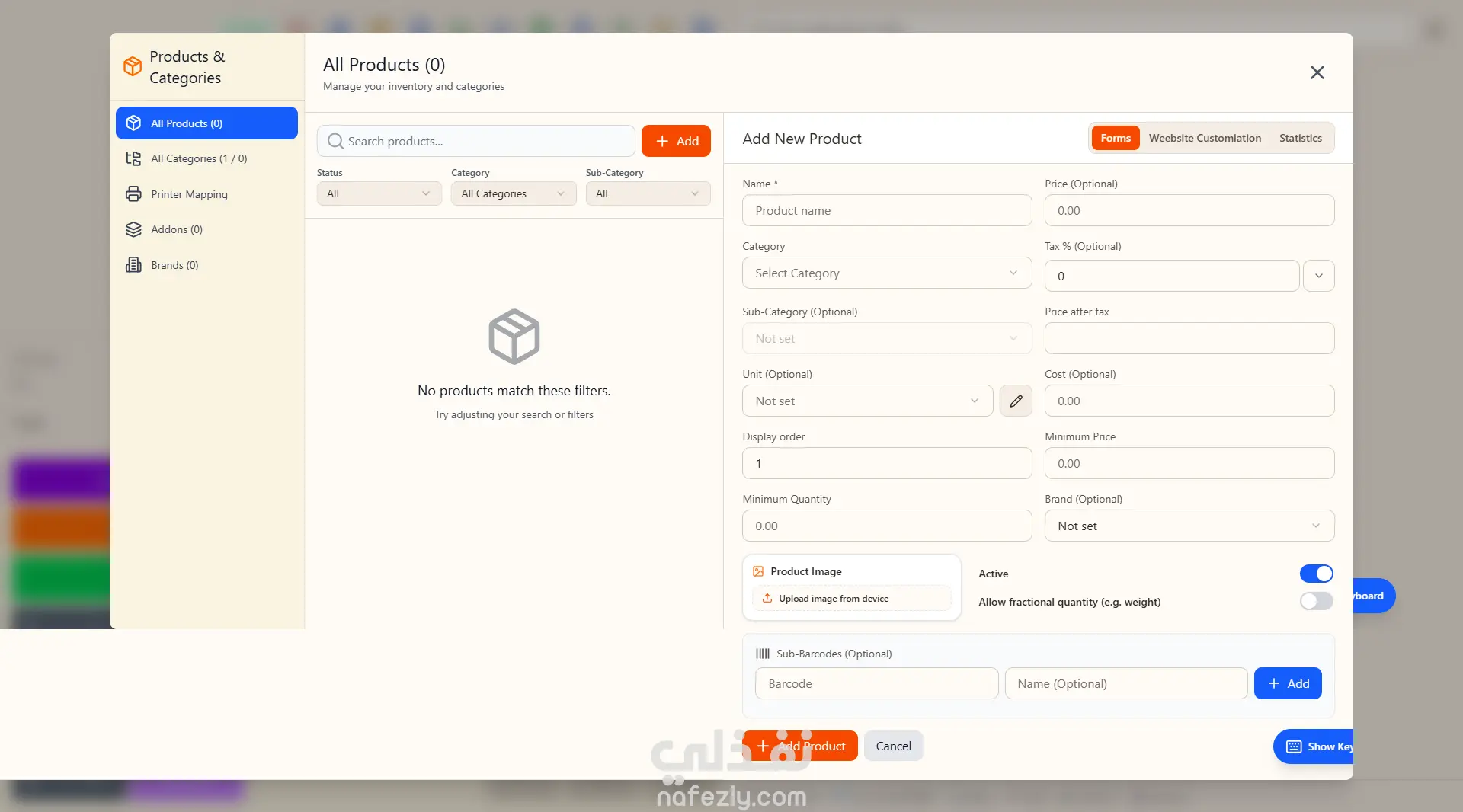Click the Cancel button
Viewport: 1463px width, 812px height.
point(893,746)
